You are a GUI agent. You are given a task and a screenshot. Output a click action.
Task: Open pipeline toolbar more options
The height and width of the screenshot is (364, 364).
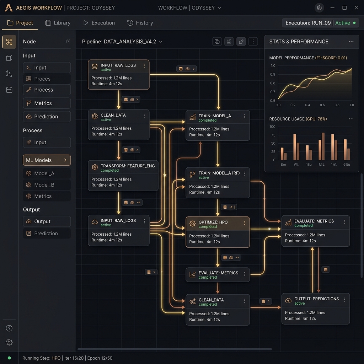point(253,42)
